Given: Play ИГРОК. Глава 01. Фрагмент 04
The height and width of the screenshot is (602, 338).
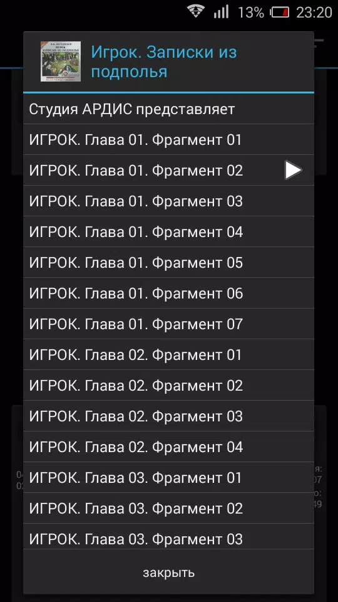Looking at the screenshot, I should [x=168, y=232].
